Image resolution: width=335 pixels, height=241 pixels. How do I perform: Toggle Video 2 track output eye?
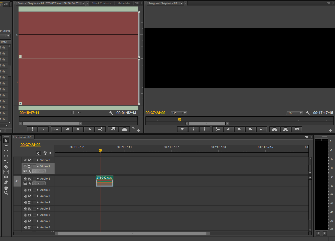click(x=25, y=160)
